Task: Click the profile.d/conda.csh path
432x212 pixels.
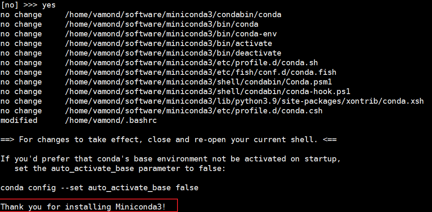Action: 194,111
